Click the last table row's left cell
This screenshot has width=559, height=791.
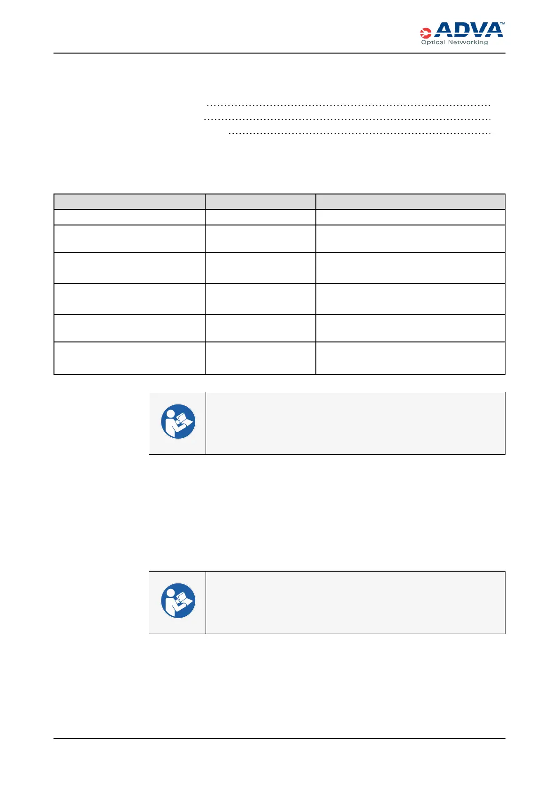click(130, 358)
